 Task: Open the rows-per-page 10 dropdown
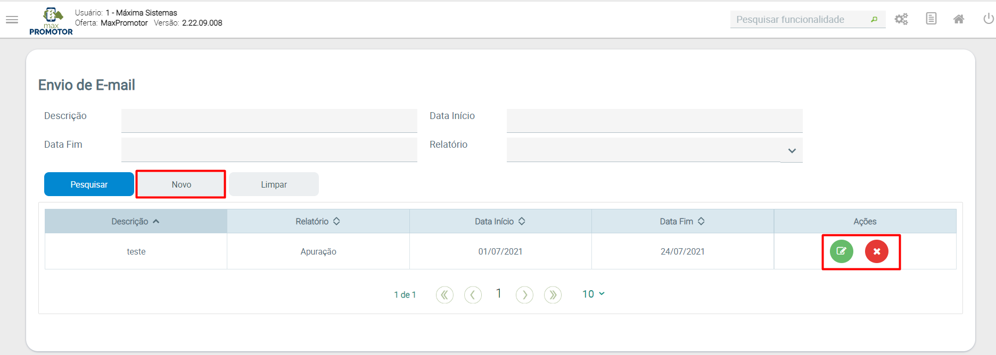[593, 294]
